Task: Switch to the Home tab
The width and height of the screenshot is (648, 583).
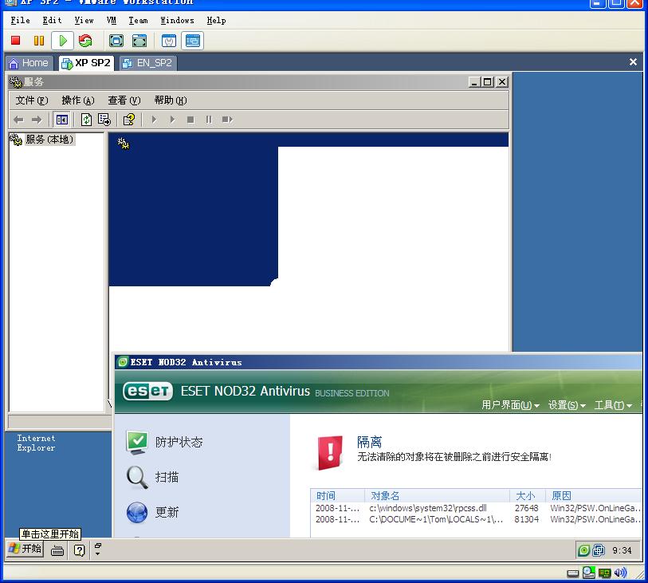Action: pyautogui.click(x=29, y=63)
